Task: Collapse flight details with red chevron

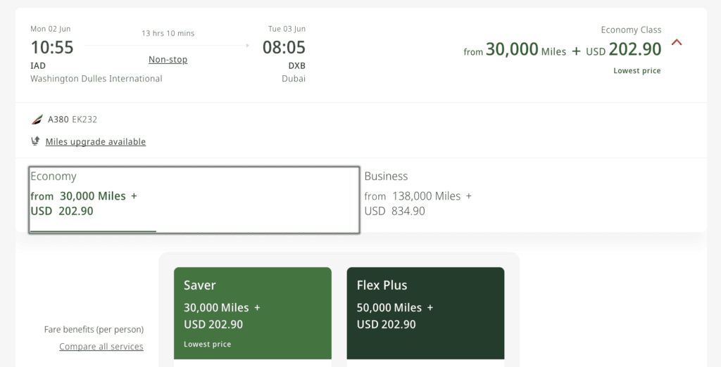Action: 677,43
